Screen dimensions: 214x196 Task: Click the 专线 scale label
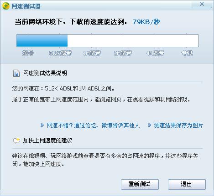[187, 53]
